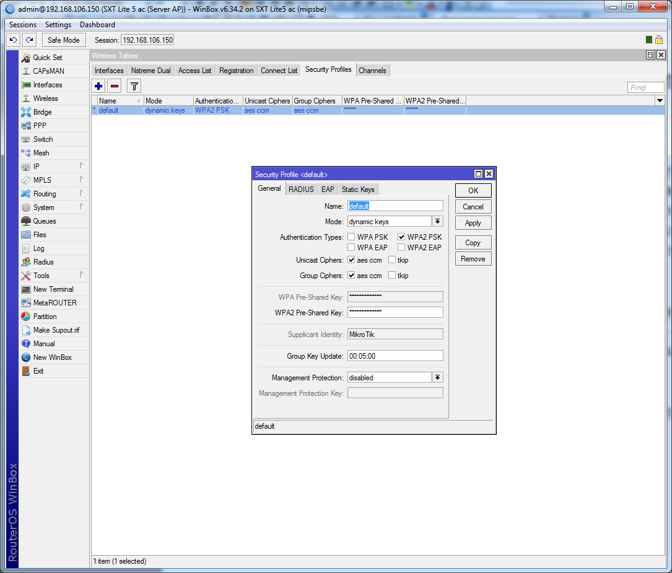Open the Access List tab
Viewport: 672px width, 573px height.
[x=194, y=71]
